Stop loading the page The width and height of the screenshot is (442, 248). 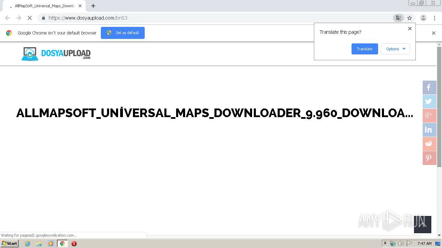click(29, 18)
